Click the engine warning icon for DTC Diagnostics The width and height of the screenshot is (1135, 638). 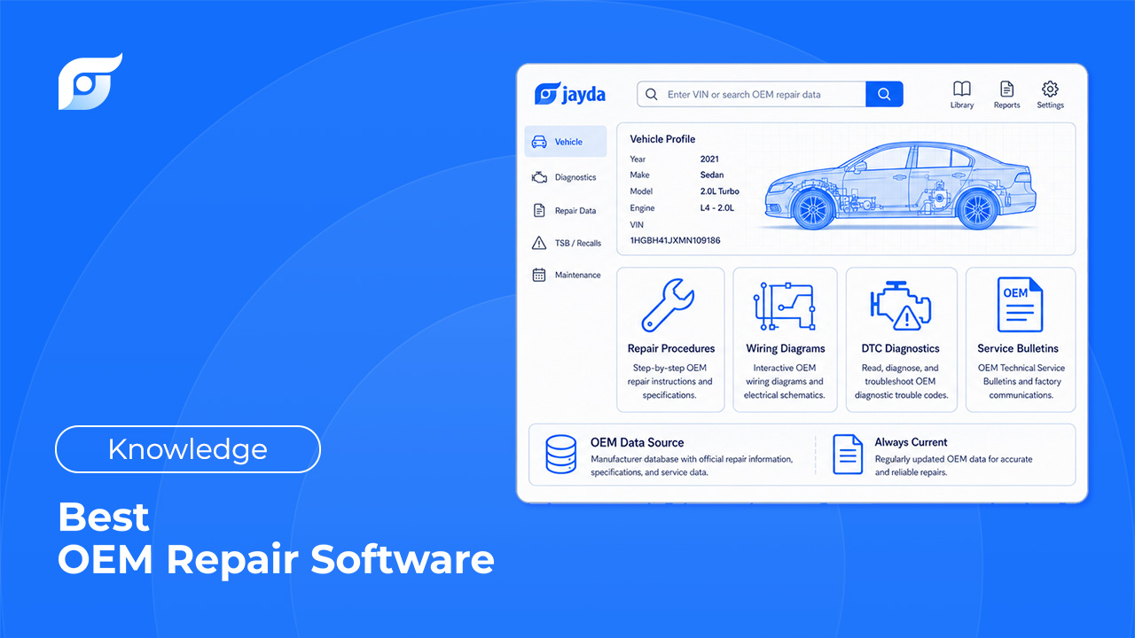901,306
